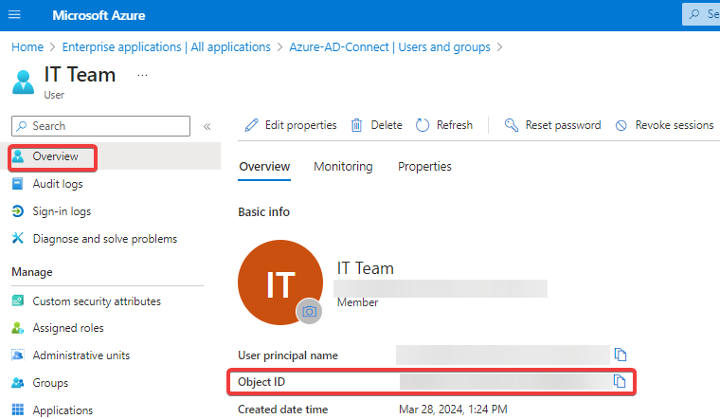720x419 pixels.
Task: Click the Manage section heading
Action: tap(32, 272)
